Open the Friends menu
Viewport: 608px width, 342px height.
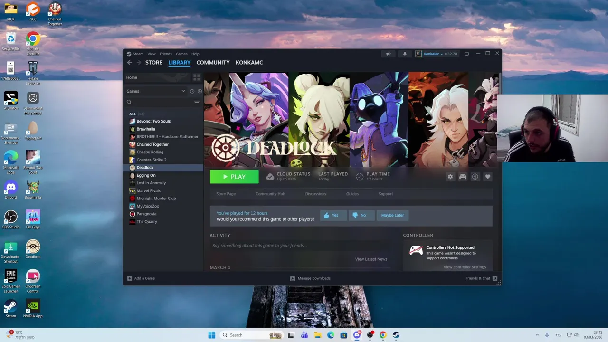(166, 54)
